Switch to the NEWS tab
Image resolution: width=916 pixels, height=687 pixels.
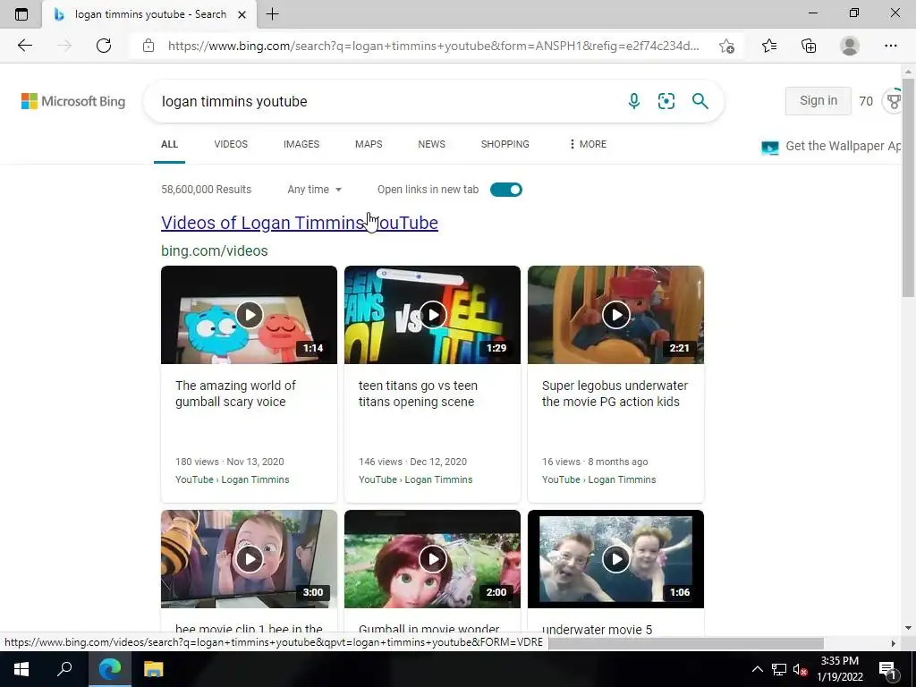pyautogui.click(x=432, y=144)
